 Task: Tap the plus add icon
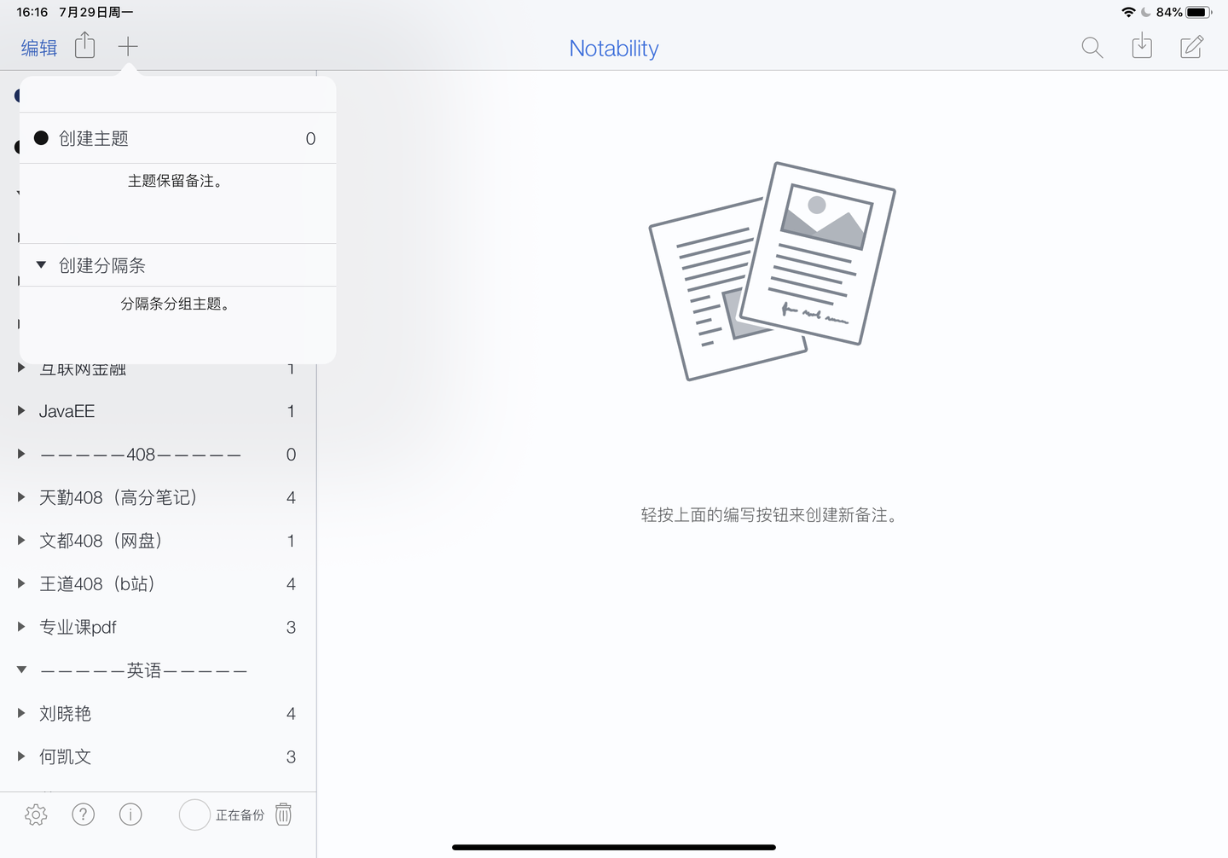128,46
